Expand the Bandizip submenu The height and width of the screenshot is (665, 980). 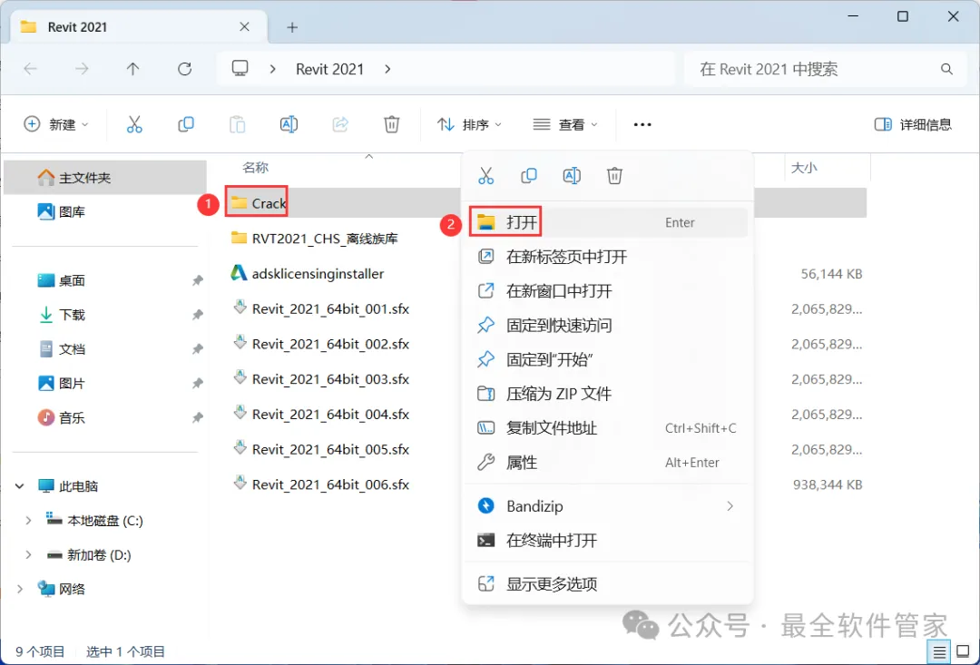coord(730,505)
